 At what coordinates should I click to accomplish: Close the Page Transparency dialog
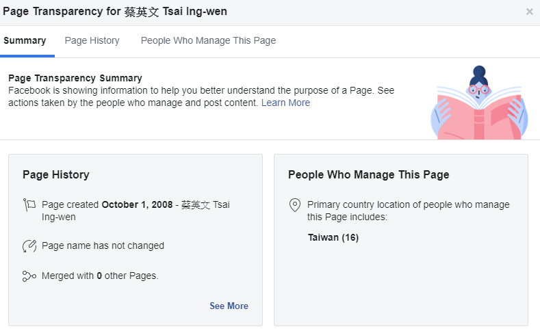click(529, 12)
